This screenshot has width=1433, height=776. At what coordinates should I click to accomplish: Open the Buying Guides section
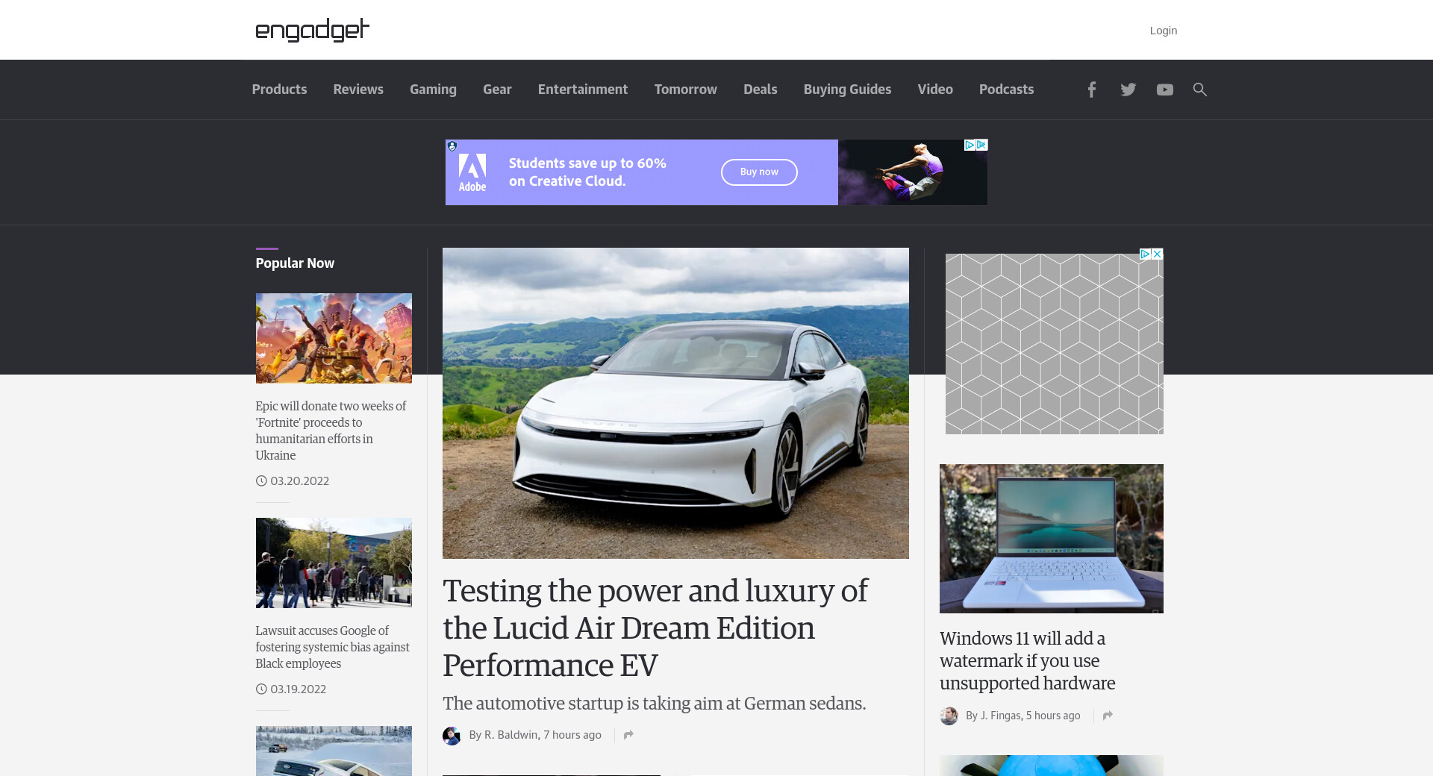coord(847,90)
